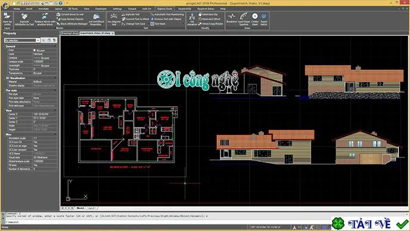This screenshot has width=410, height=231.
Task: Select Copy Nested Objects tool
Action: pyautogui.click(x=70, y=19)
